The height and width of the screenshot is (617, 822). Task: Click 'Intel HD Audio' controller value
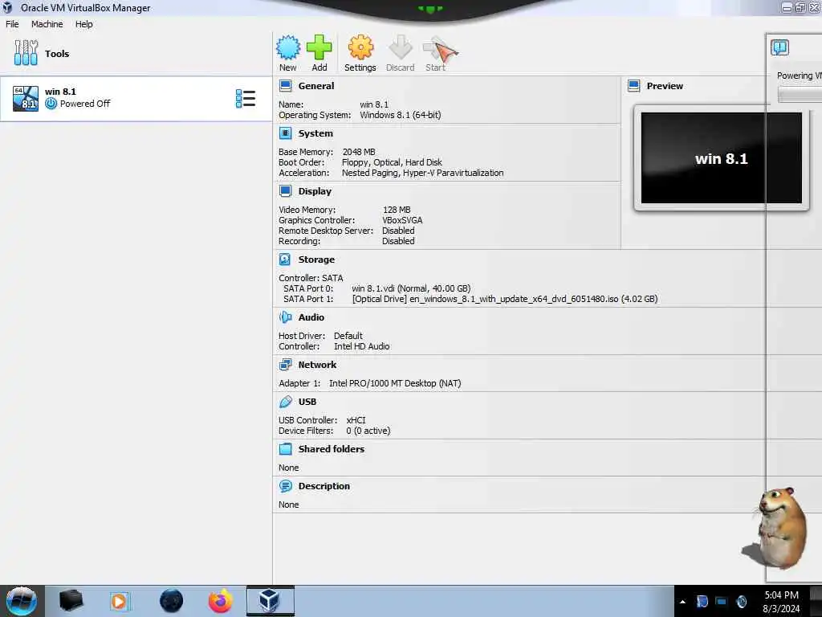click(362, 346)
